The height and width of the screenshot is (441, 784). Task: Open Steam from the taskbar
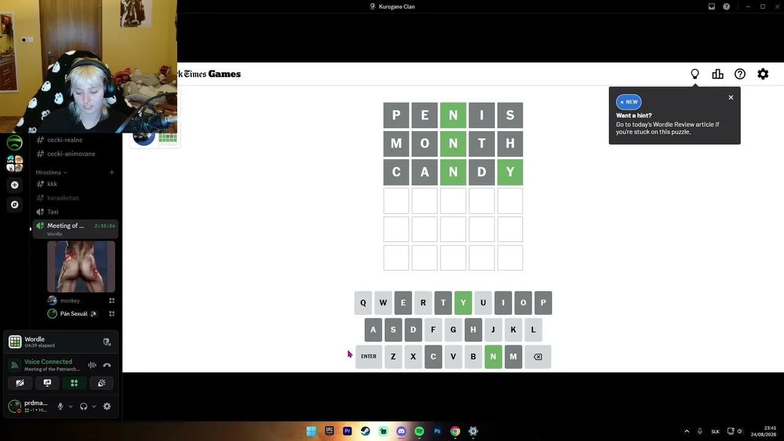(x=365, y=431)
